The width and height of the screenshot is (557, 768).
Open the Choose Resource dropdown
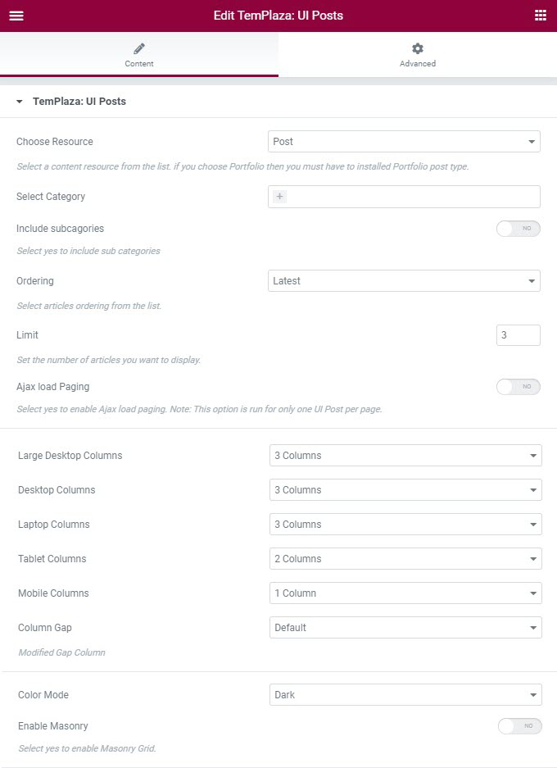pos(404,142)
